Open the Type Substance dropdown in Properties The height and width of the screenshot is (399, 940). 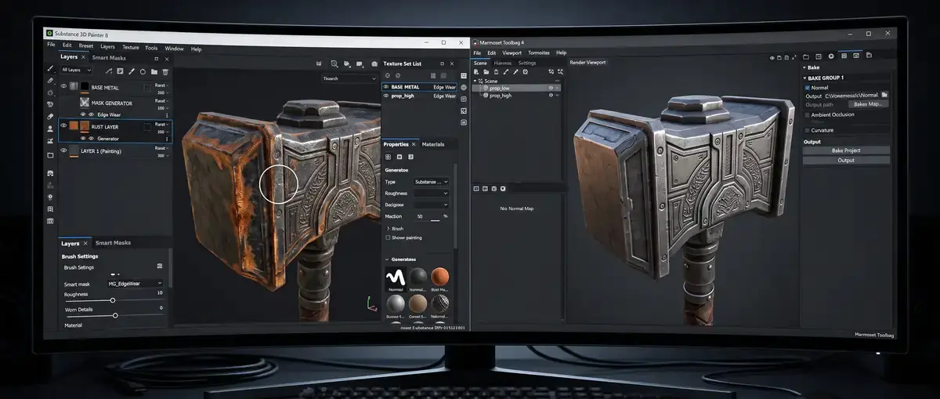(x=431, y=182)
